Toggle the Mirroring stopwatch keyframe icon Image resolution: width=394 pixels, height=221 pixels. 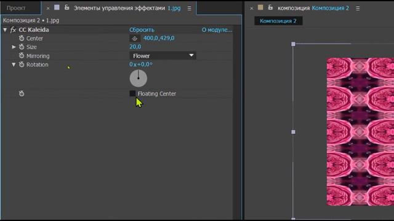point(22,55)
